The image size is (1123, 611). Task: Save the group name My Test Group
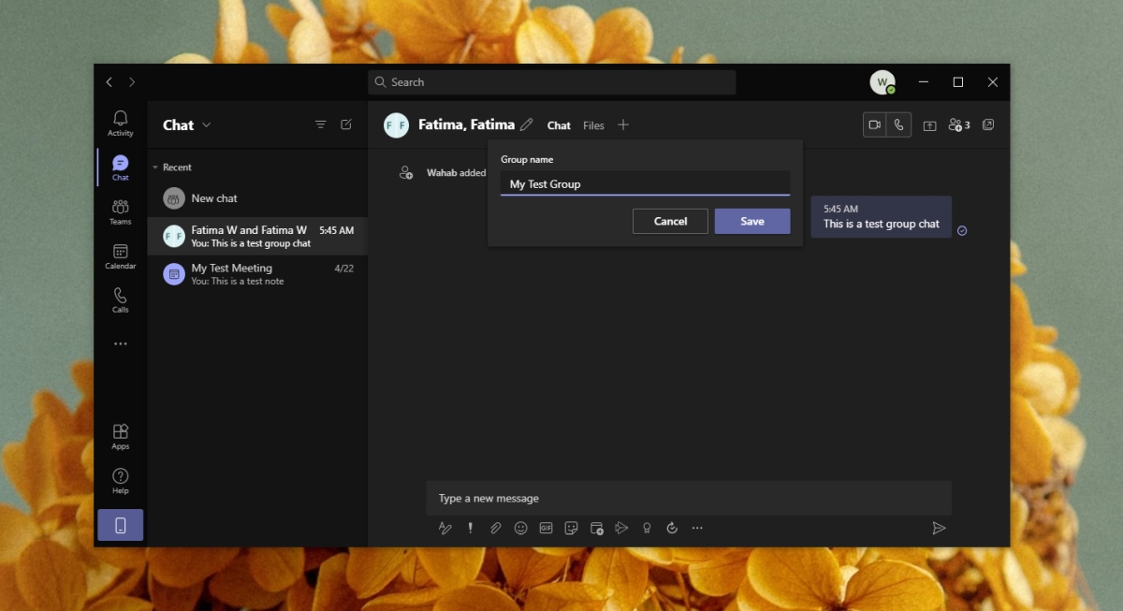752,221
